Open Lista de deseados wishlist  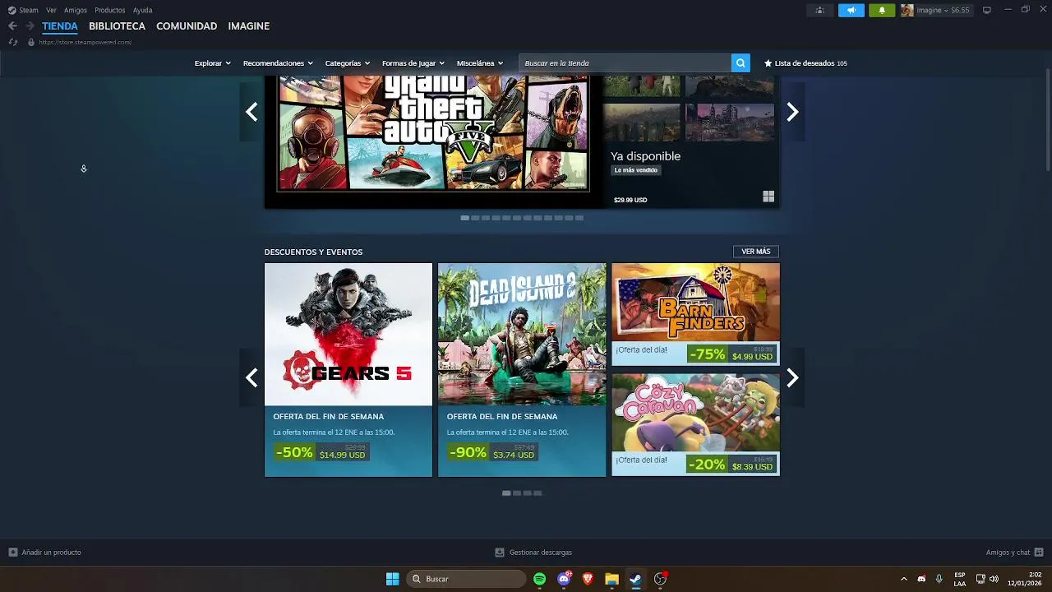coord(805,63)
